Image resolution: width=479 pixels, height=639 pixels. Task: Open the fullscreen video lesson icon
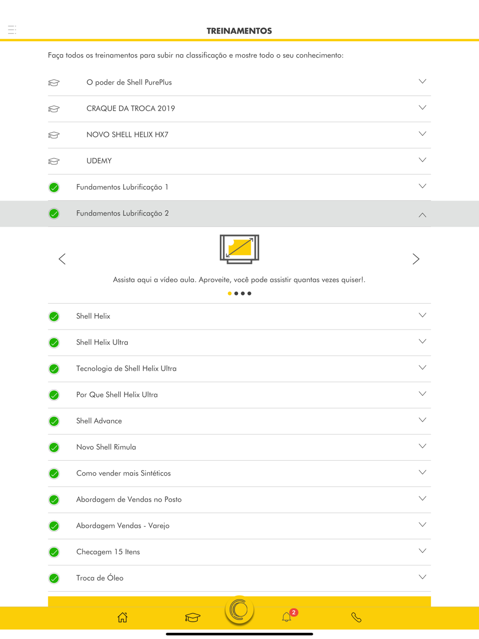click(239, 249)
